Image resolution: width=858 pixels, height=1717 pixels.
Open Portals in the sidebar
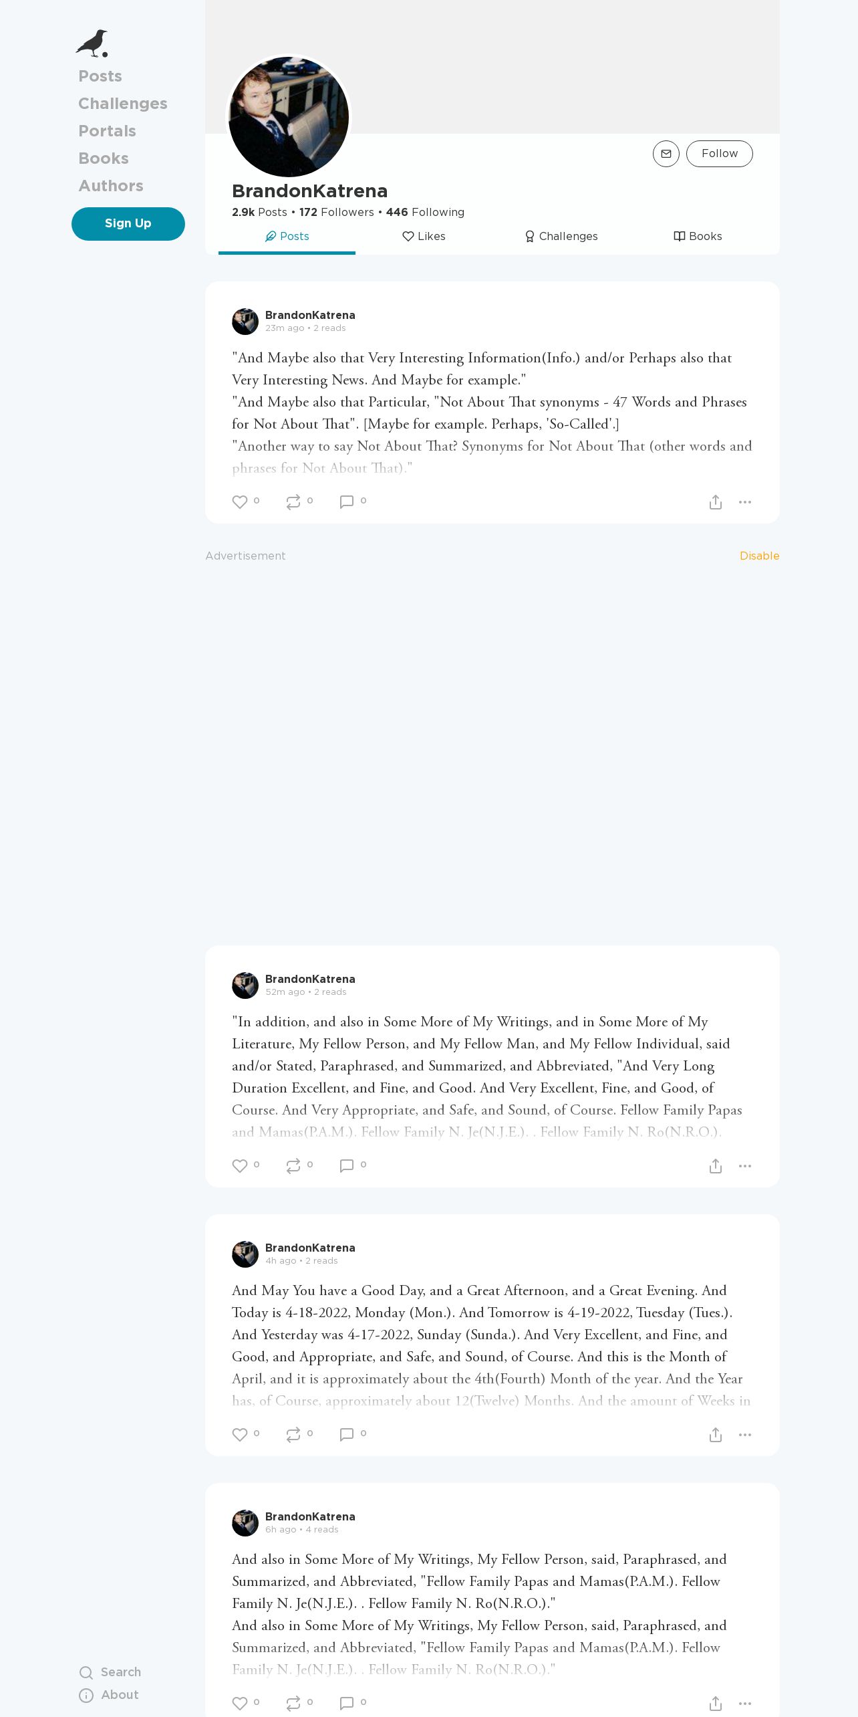(x=107, y=131)
